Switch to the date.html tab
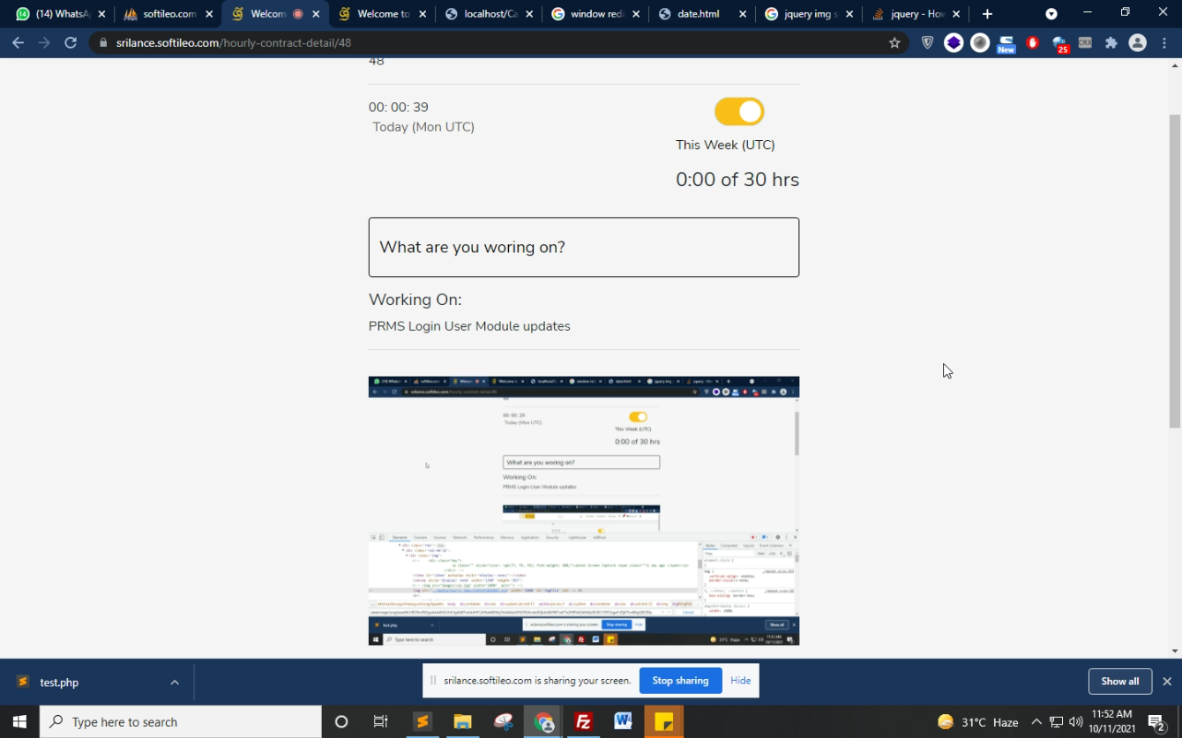The image size is (1182, 738). pos(699,14)
